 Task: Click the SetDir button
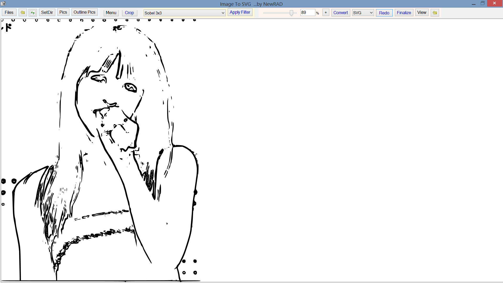[47, 13]
